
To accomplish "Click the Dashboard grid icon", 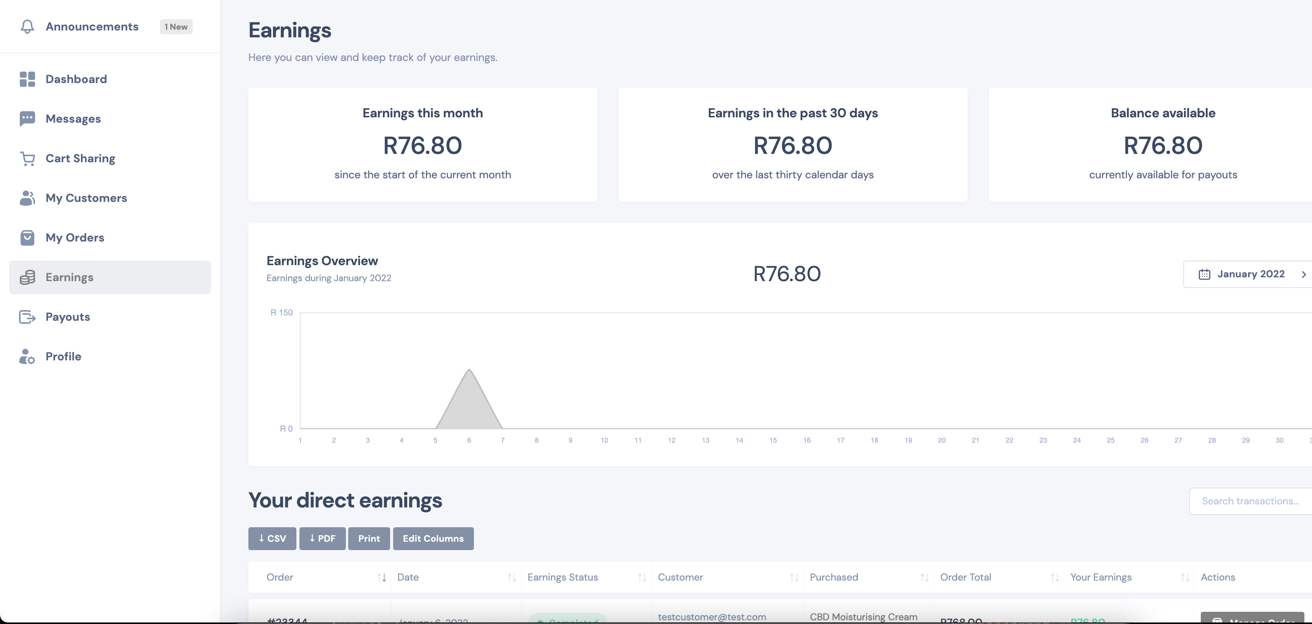I will pyautogui.click(x=27, y=79).
